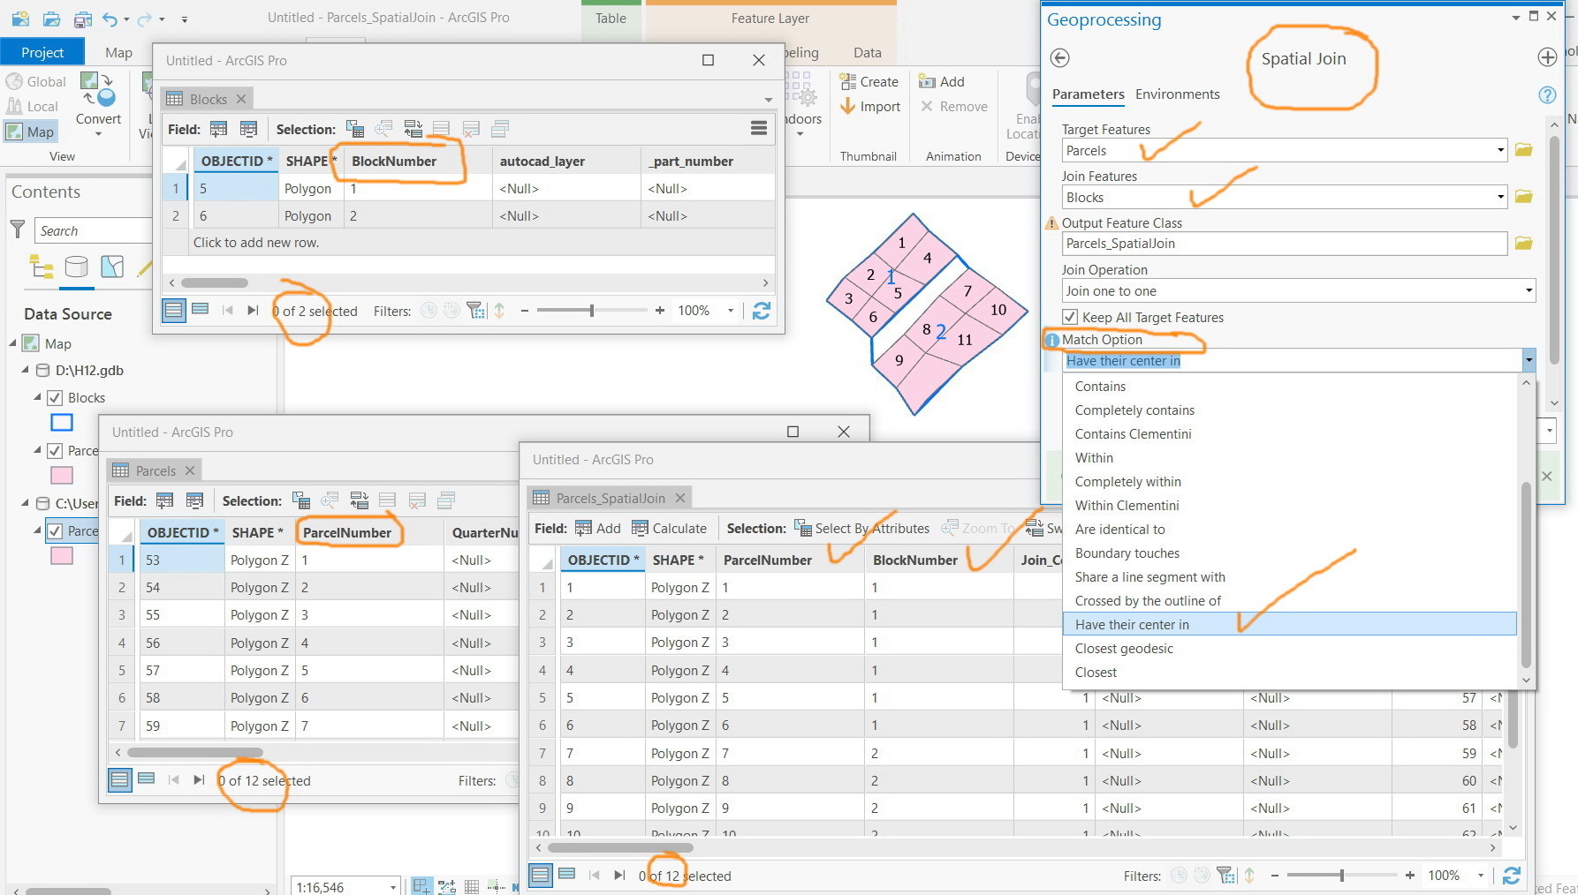Show selected records in Blocks table
Viewport: 1578px width, 895px height.
pos(201,310)
